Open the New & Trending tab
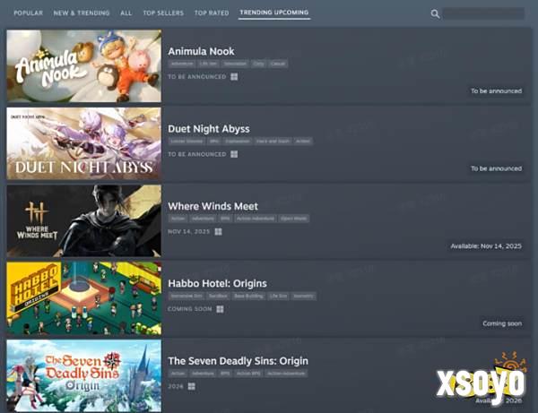Viewport: 538px width, 413px height. point(82,13)
